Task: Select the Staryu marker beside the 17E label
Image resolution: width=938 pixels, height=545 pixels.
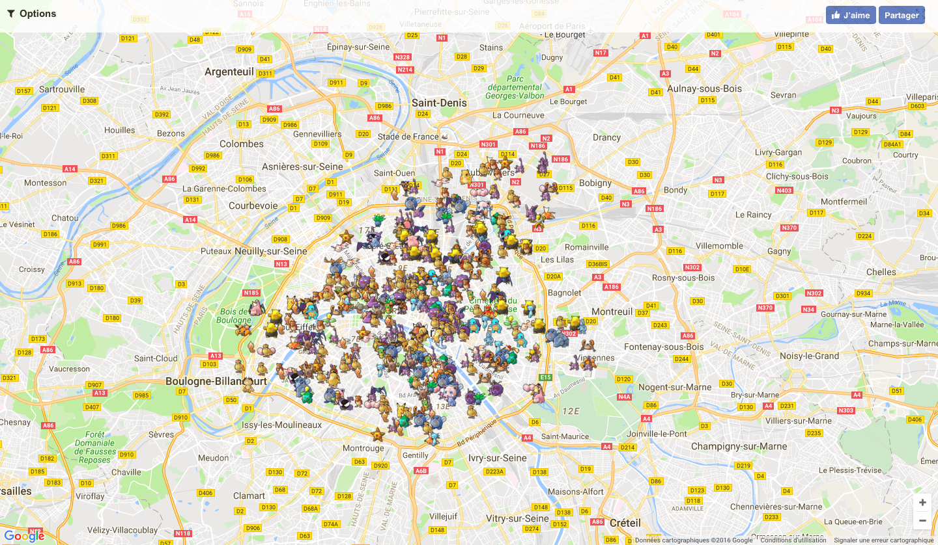Action: tap(346, 235)
